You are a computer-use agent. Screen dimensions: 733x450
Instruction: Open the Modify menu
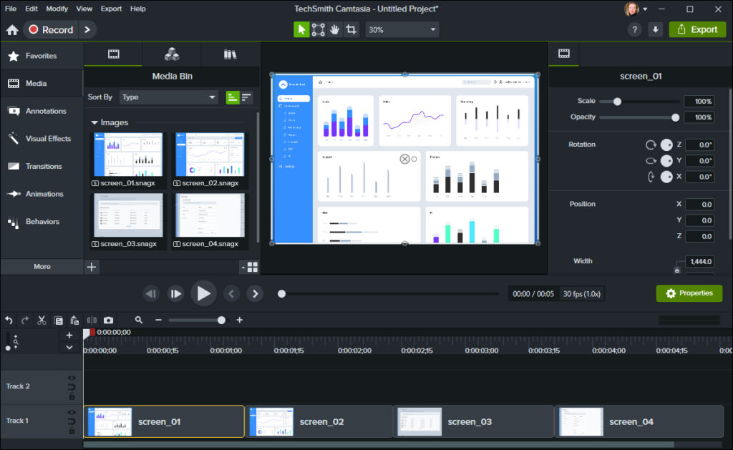point(57,9)
